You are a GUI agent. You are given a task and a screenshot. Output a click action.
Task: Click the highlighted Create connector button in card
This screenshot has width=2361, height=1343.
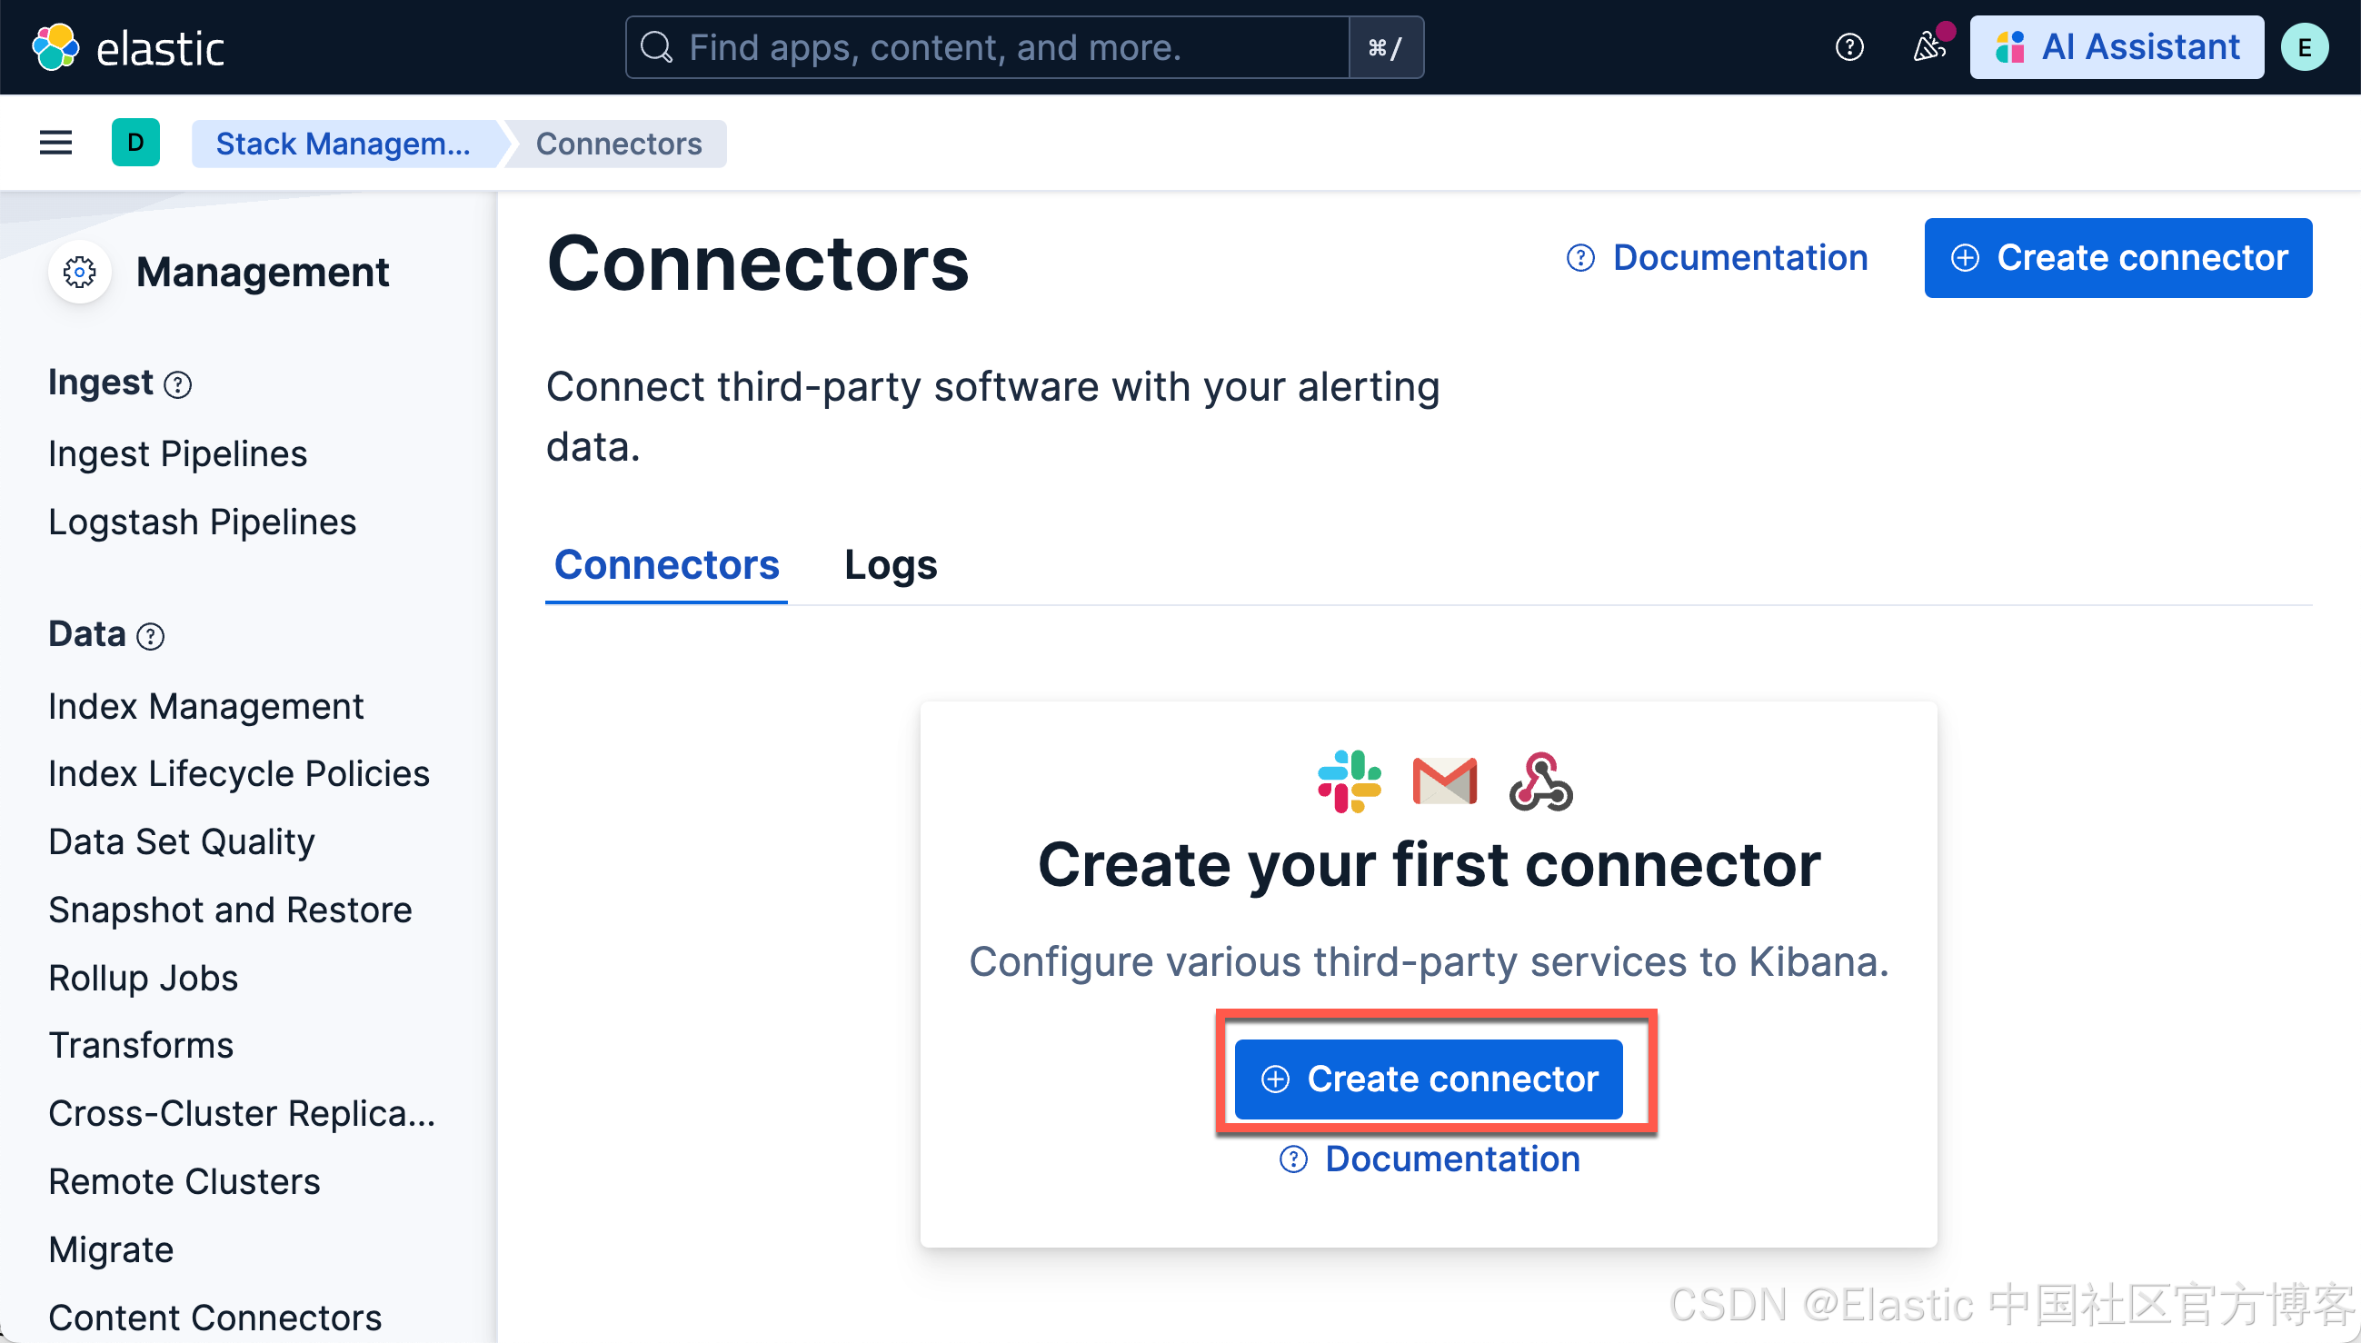pyautogui.click(x=1428, y=1079)
